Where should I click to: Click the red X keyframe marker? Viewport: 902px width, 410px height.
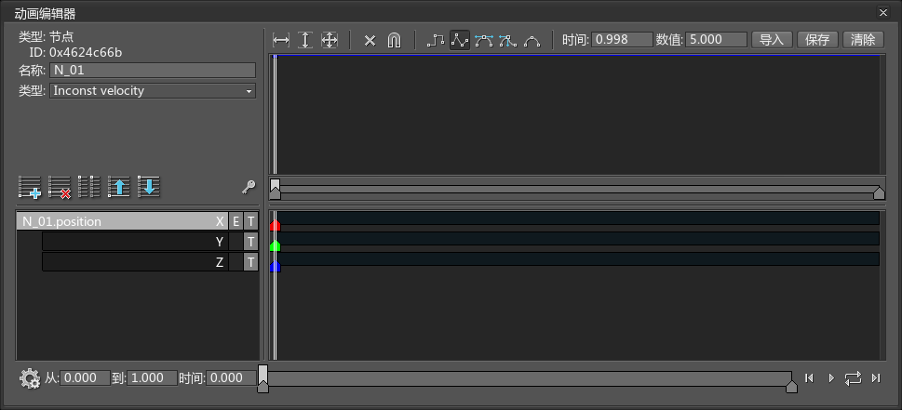[275, 225]
